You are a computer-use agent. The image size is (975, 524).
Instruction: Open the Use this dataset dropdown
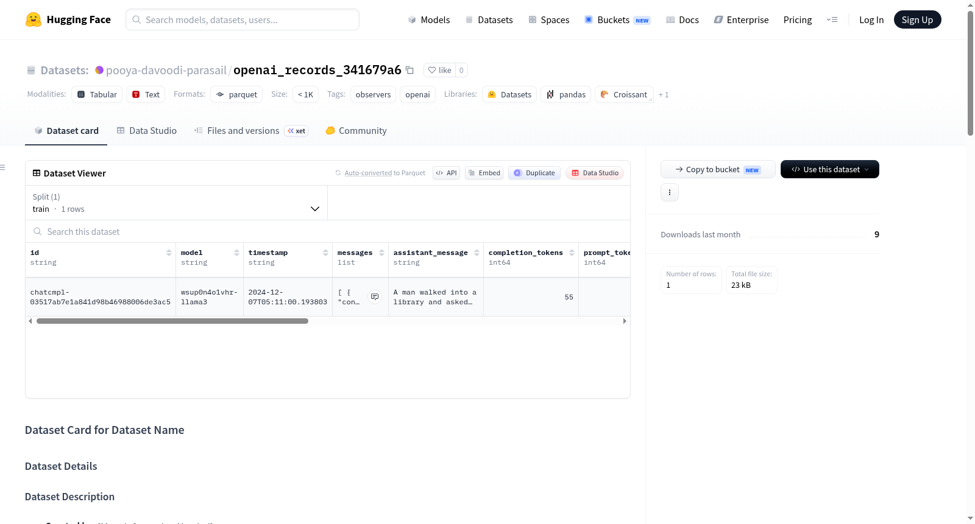pos(830,169)
